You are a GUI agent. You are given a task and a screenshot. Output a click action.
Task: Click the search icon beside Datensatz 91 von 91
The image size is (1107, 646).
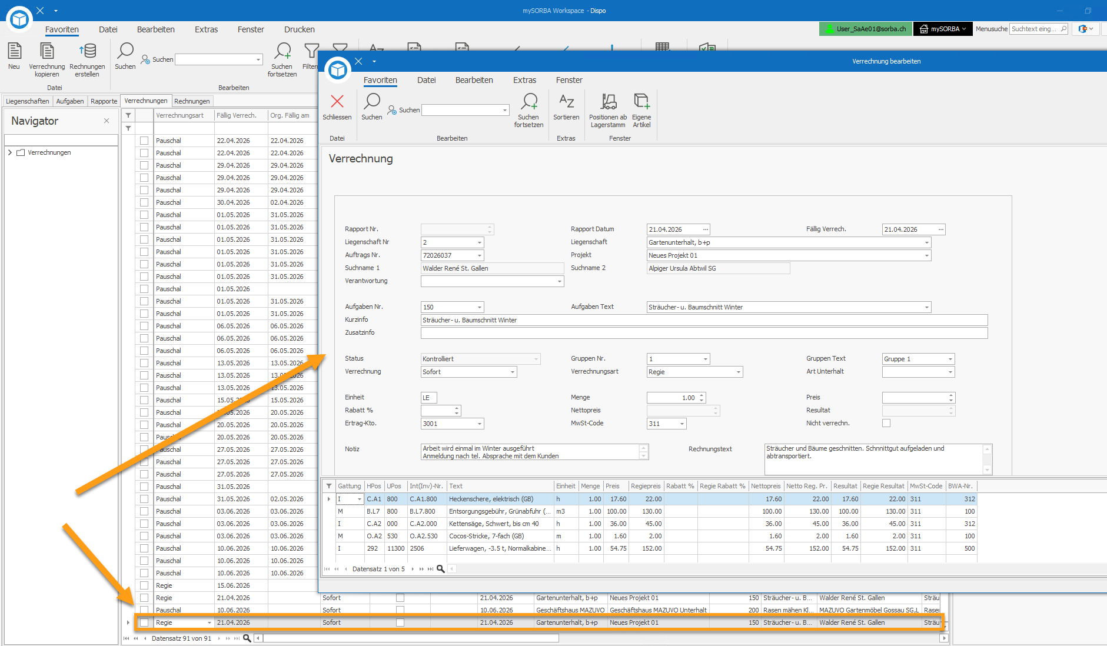pyautogui.click(x=247, y=638)
